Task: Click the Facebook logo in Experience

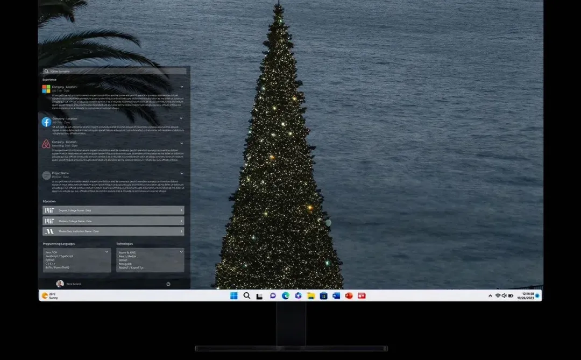Action: pyautogui.click(x=46, y=122)
